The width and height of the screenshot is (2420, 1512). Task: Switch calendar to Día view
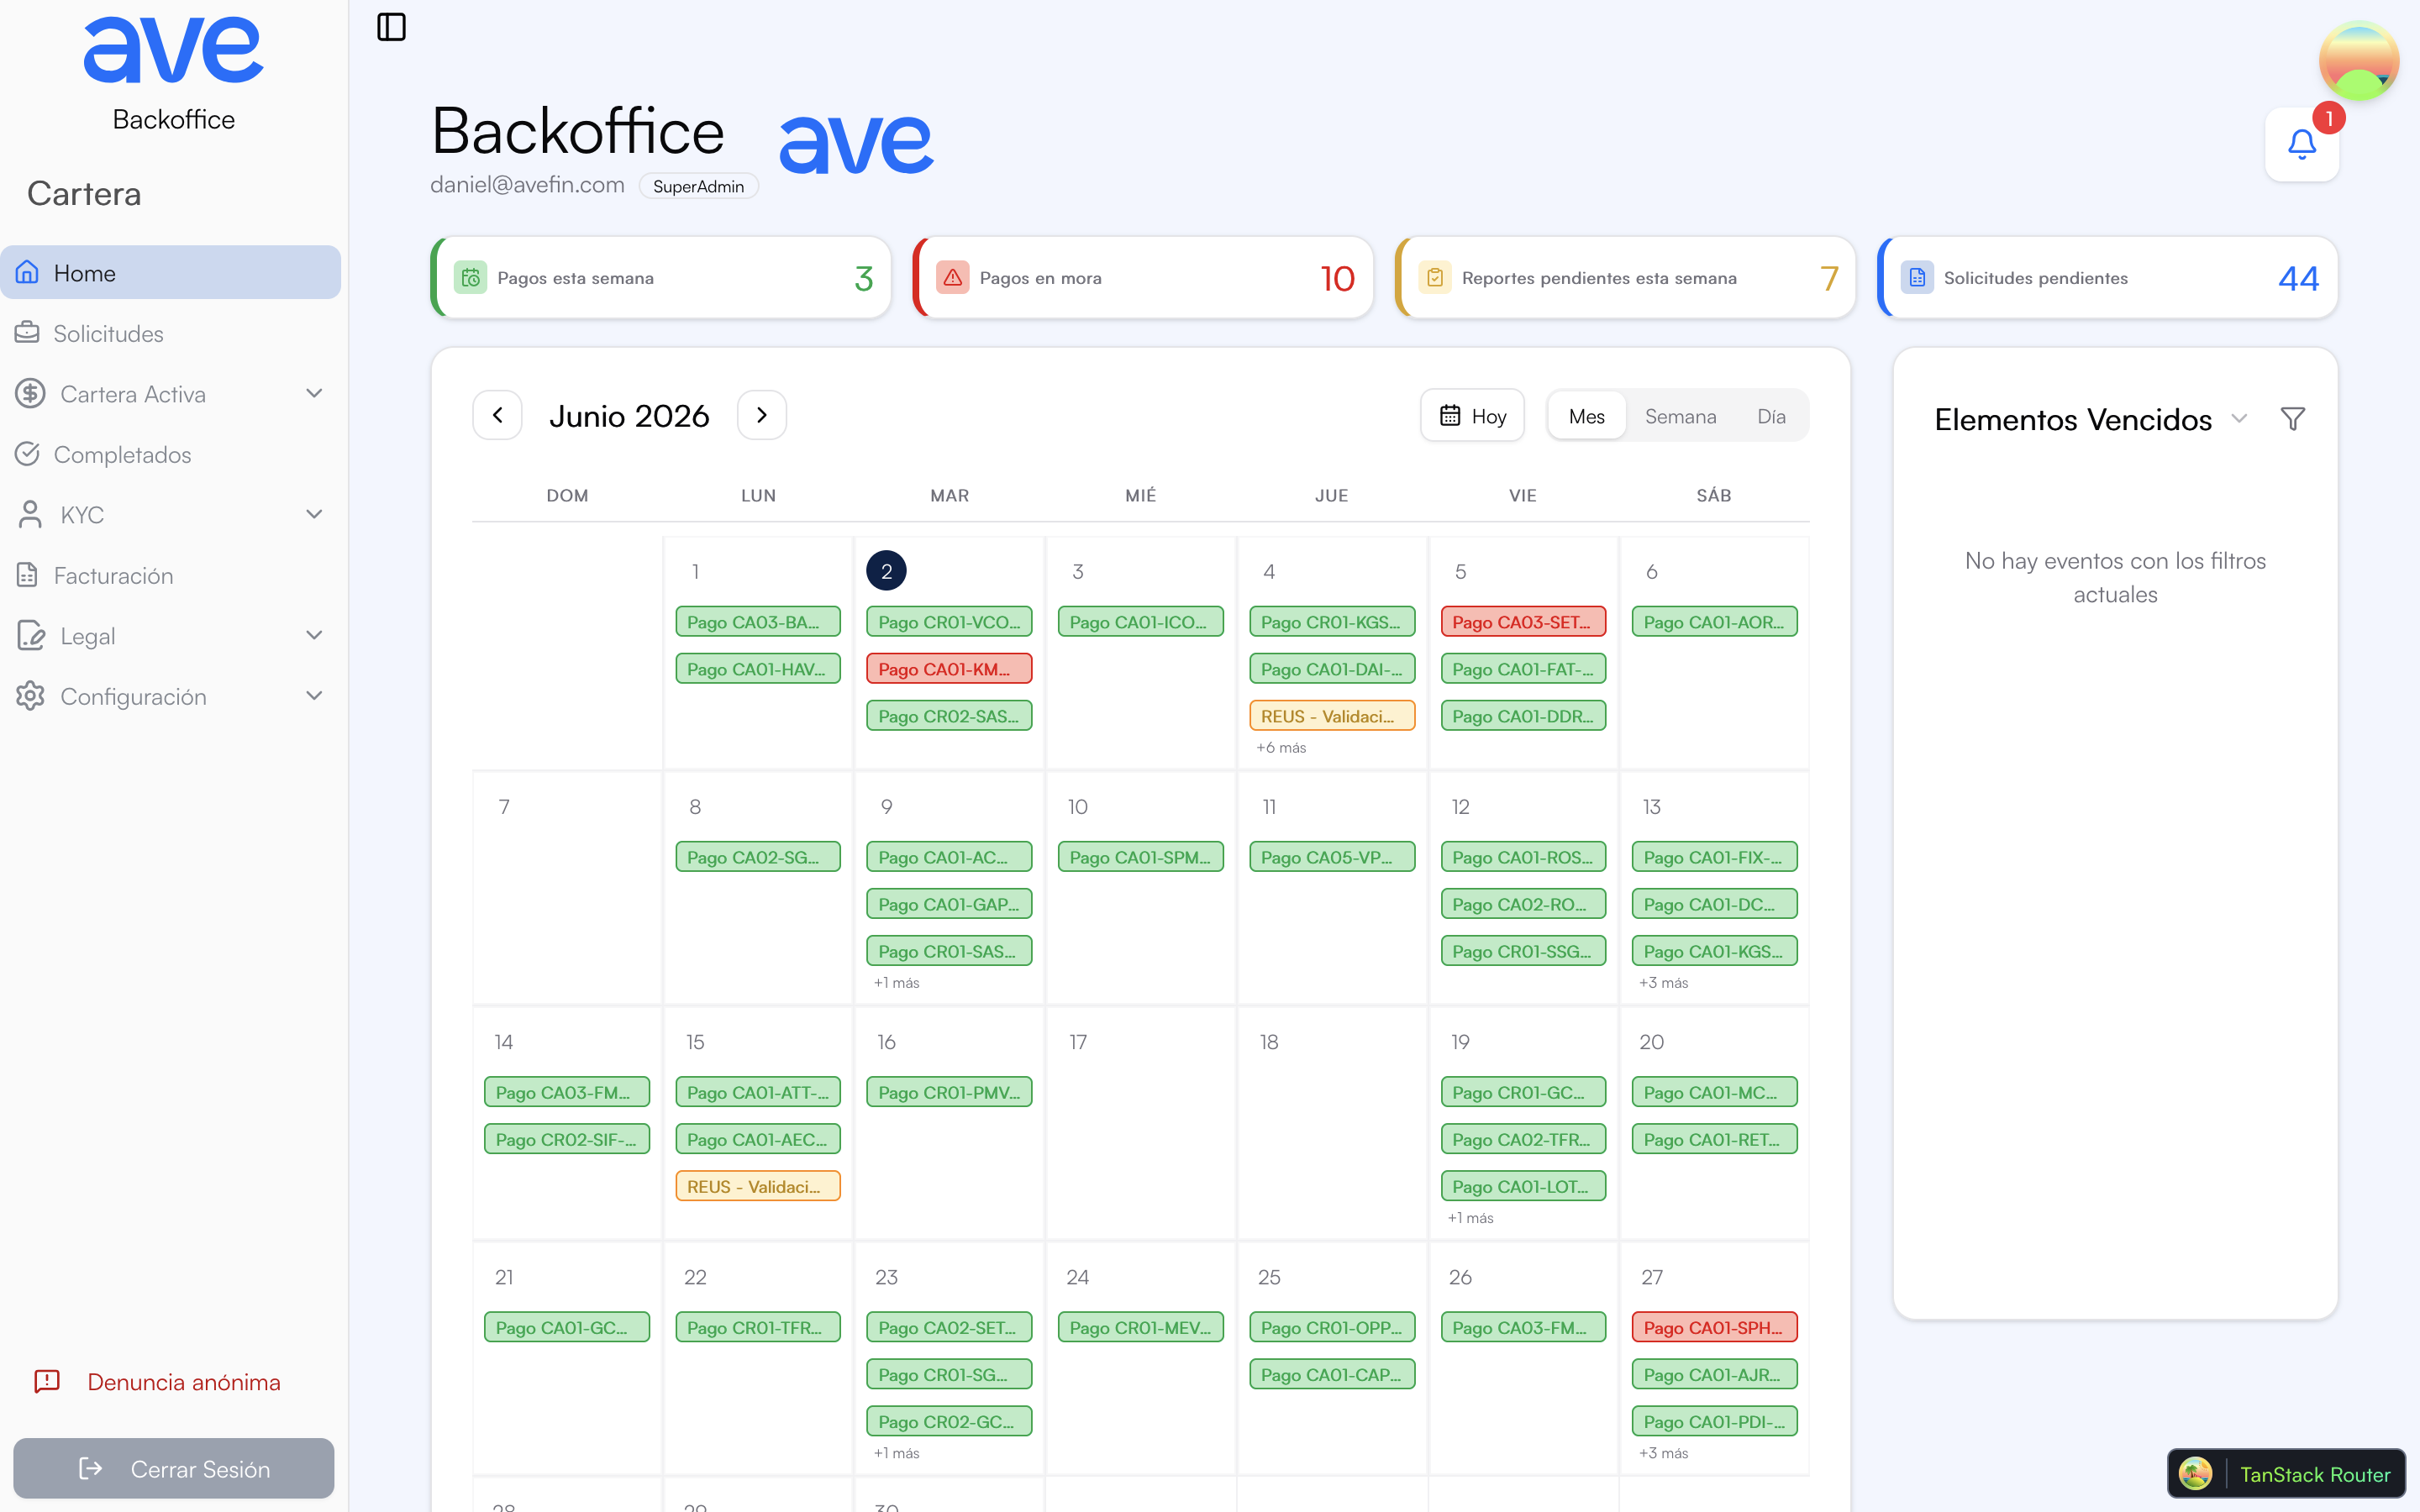1771,415
